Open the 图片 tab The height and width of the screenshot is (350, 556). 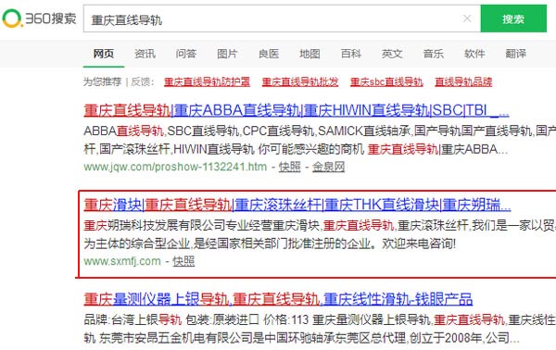(x=227, y=54)
